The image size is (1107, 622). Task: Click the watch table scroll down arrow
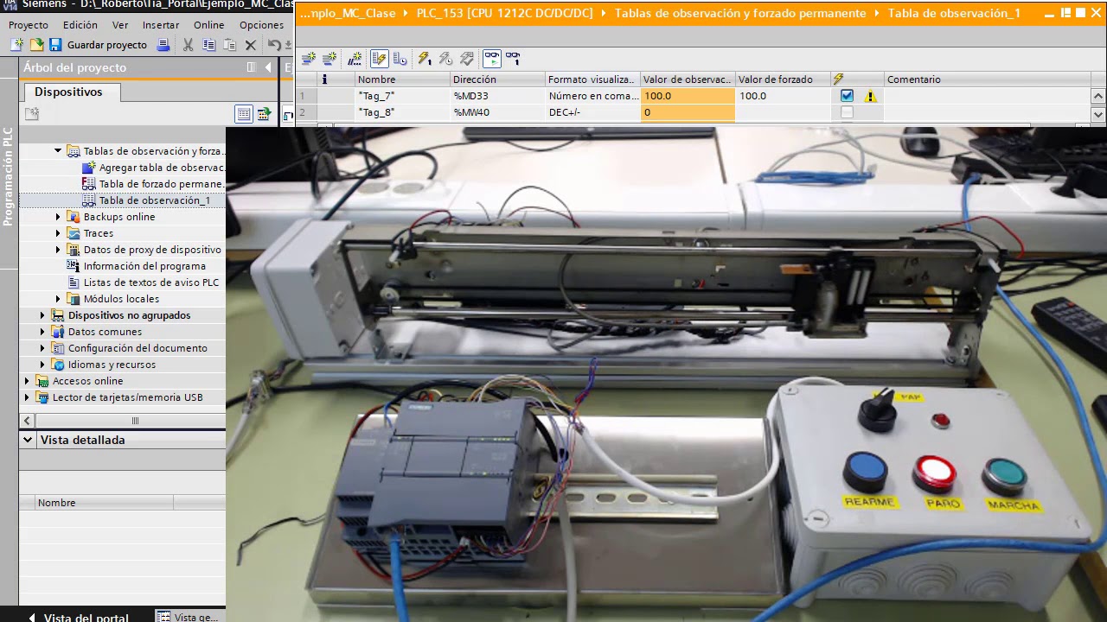click(1097, 114)
